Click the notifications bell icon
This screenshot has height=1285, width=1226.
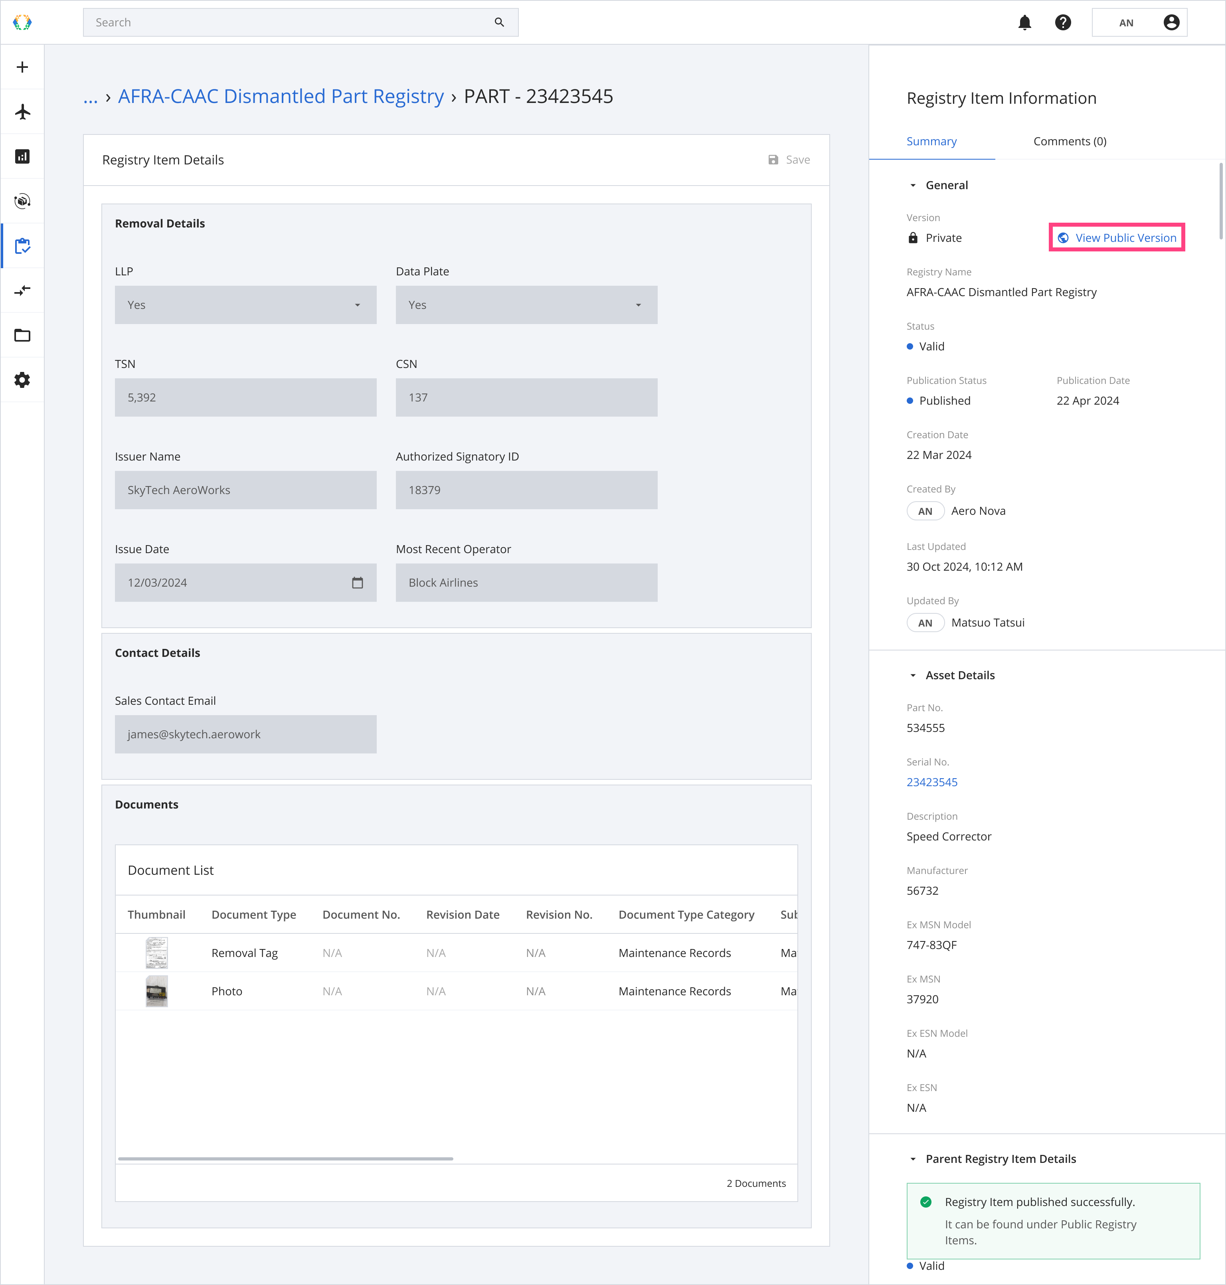point(1024,23)
